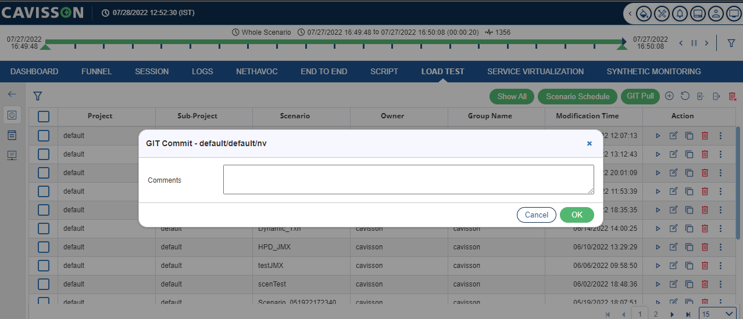Switch to the SESSION tab
This screenshot has height=319, width=743.
(x=152, y=71)
